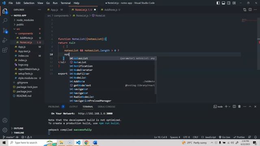Click the feedback icon in status bar
260x146 pixels.
[249, 137]
